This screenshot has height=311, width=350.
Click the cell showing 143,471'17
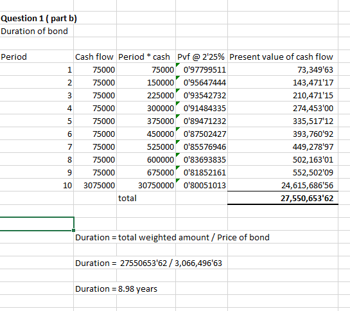click(283, 82)
